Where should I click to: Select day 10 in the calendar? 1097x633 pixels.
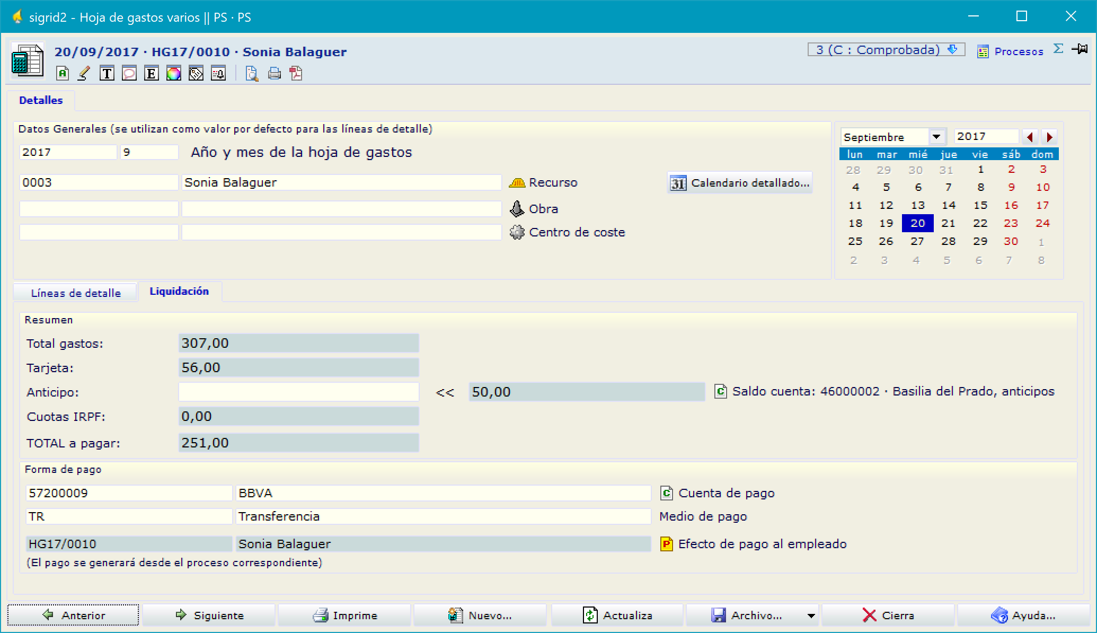[1042, 187]
